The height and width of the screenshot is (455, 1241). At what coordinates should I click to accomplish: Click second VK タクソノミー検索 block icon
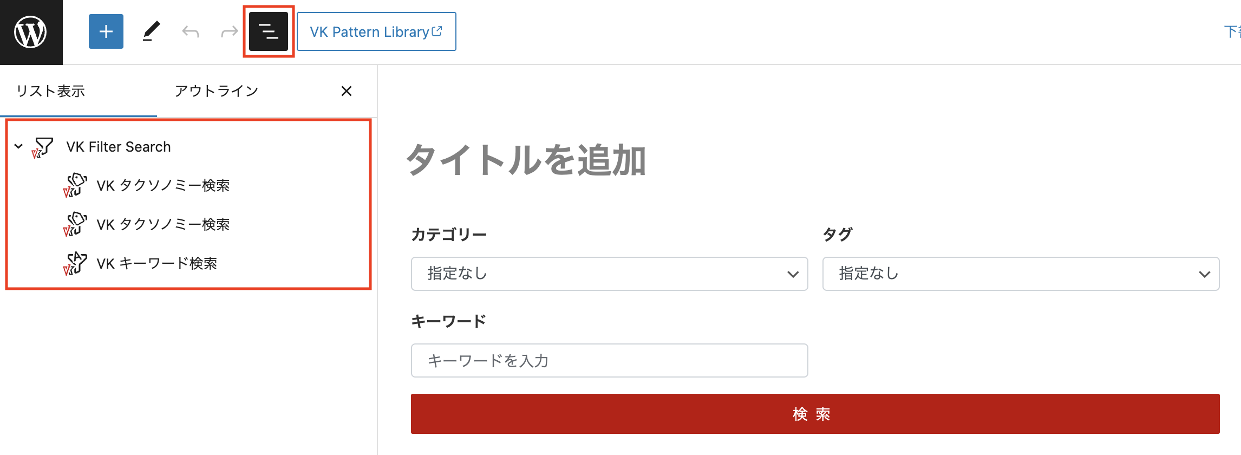[x=75, y=224]
